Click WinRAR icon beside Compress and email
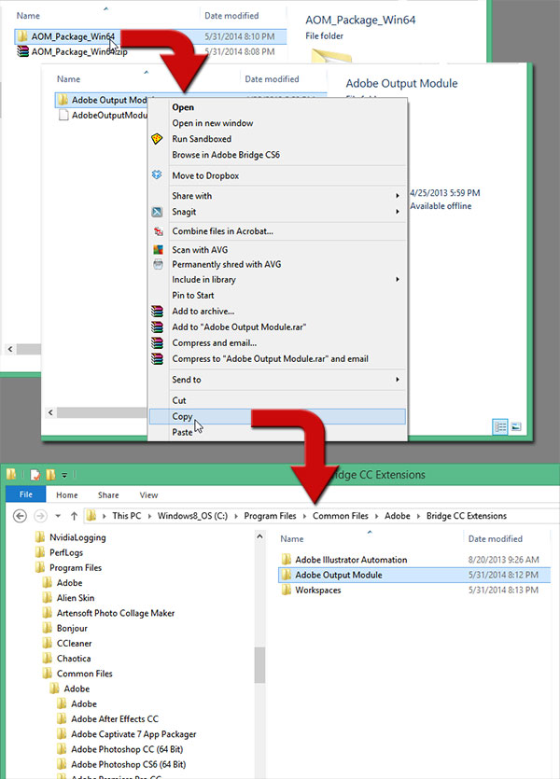 coord(157,342)
